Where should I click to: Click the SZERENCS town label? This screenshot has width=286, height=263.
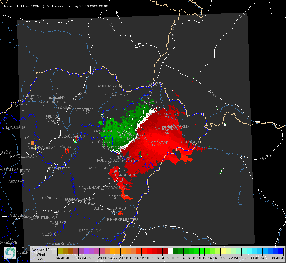pyautogui.click(x=84, y=110)
